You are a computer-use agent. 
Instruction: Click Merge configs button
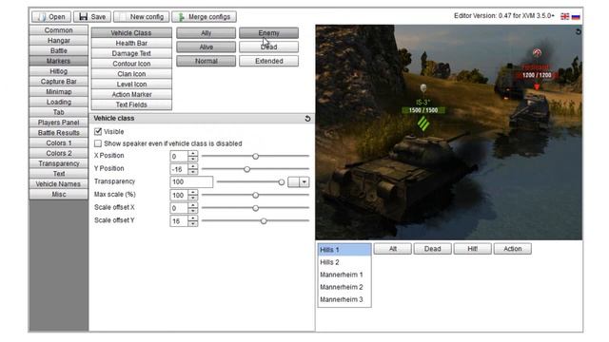[204, 17]
